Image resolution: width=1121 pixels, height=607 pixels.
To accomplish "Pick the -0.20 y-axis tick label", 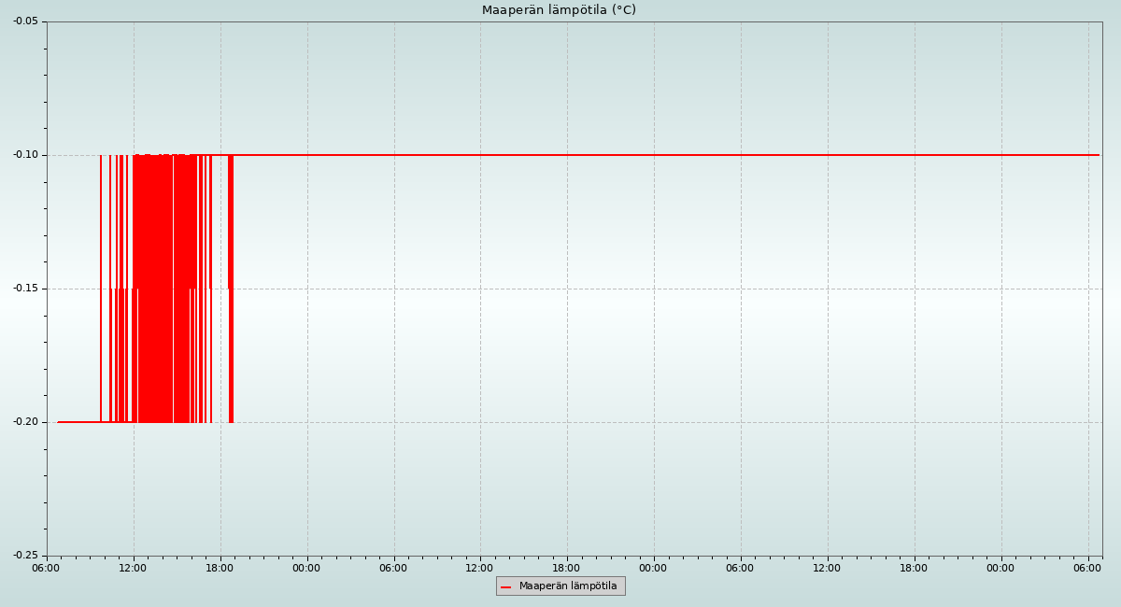I will [x=25, y=422].
